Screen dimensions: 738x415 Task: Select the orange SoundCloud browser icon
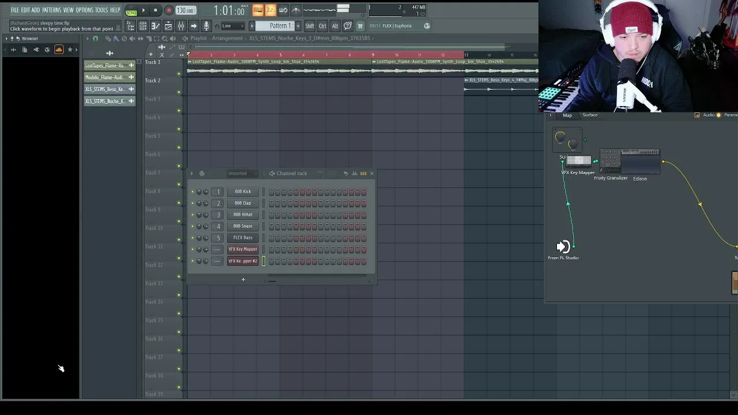click(58, 50)
